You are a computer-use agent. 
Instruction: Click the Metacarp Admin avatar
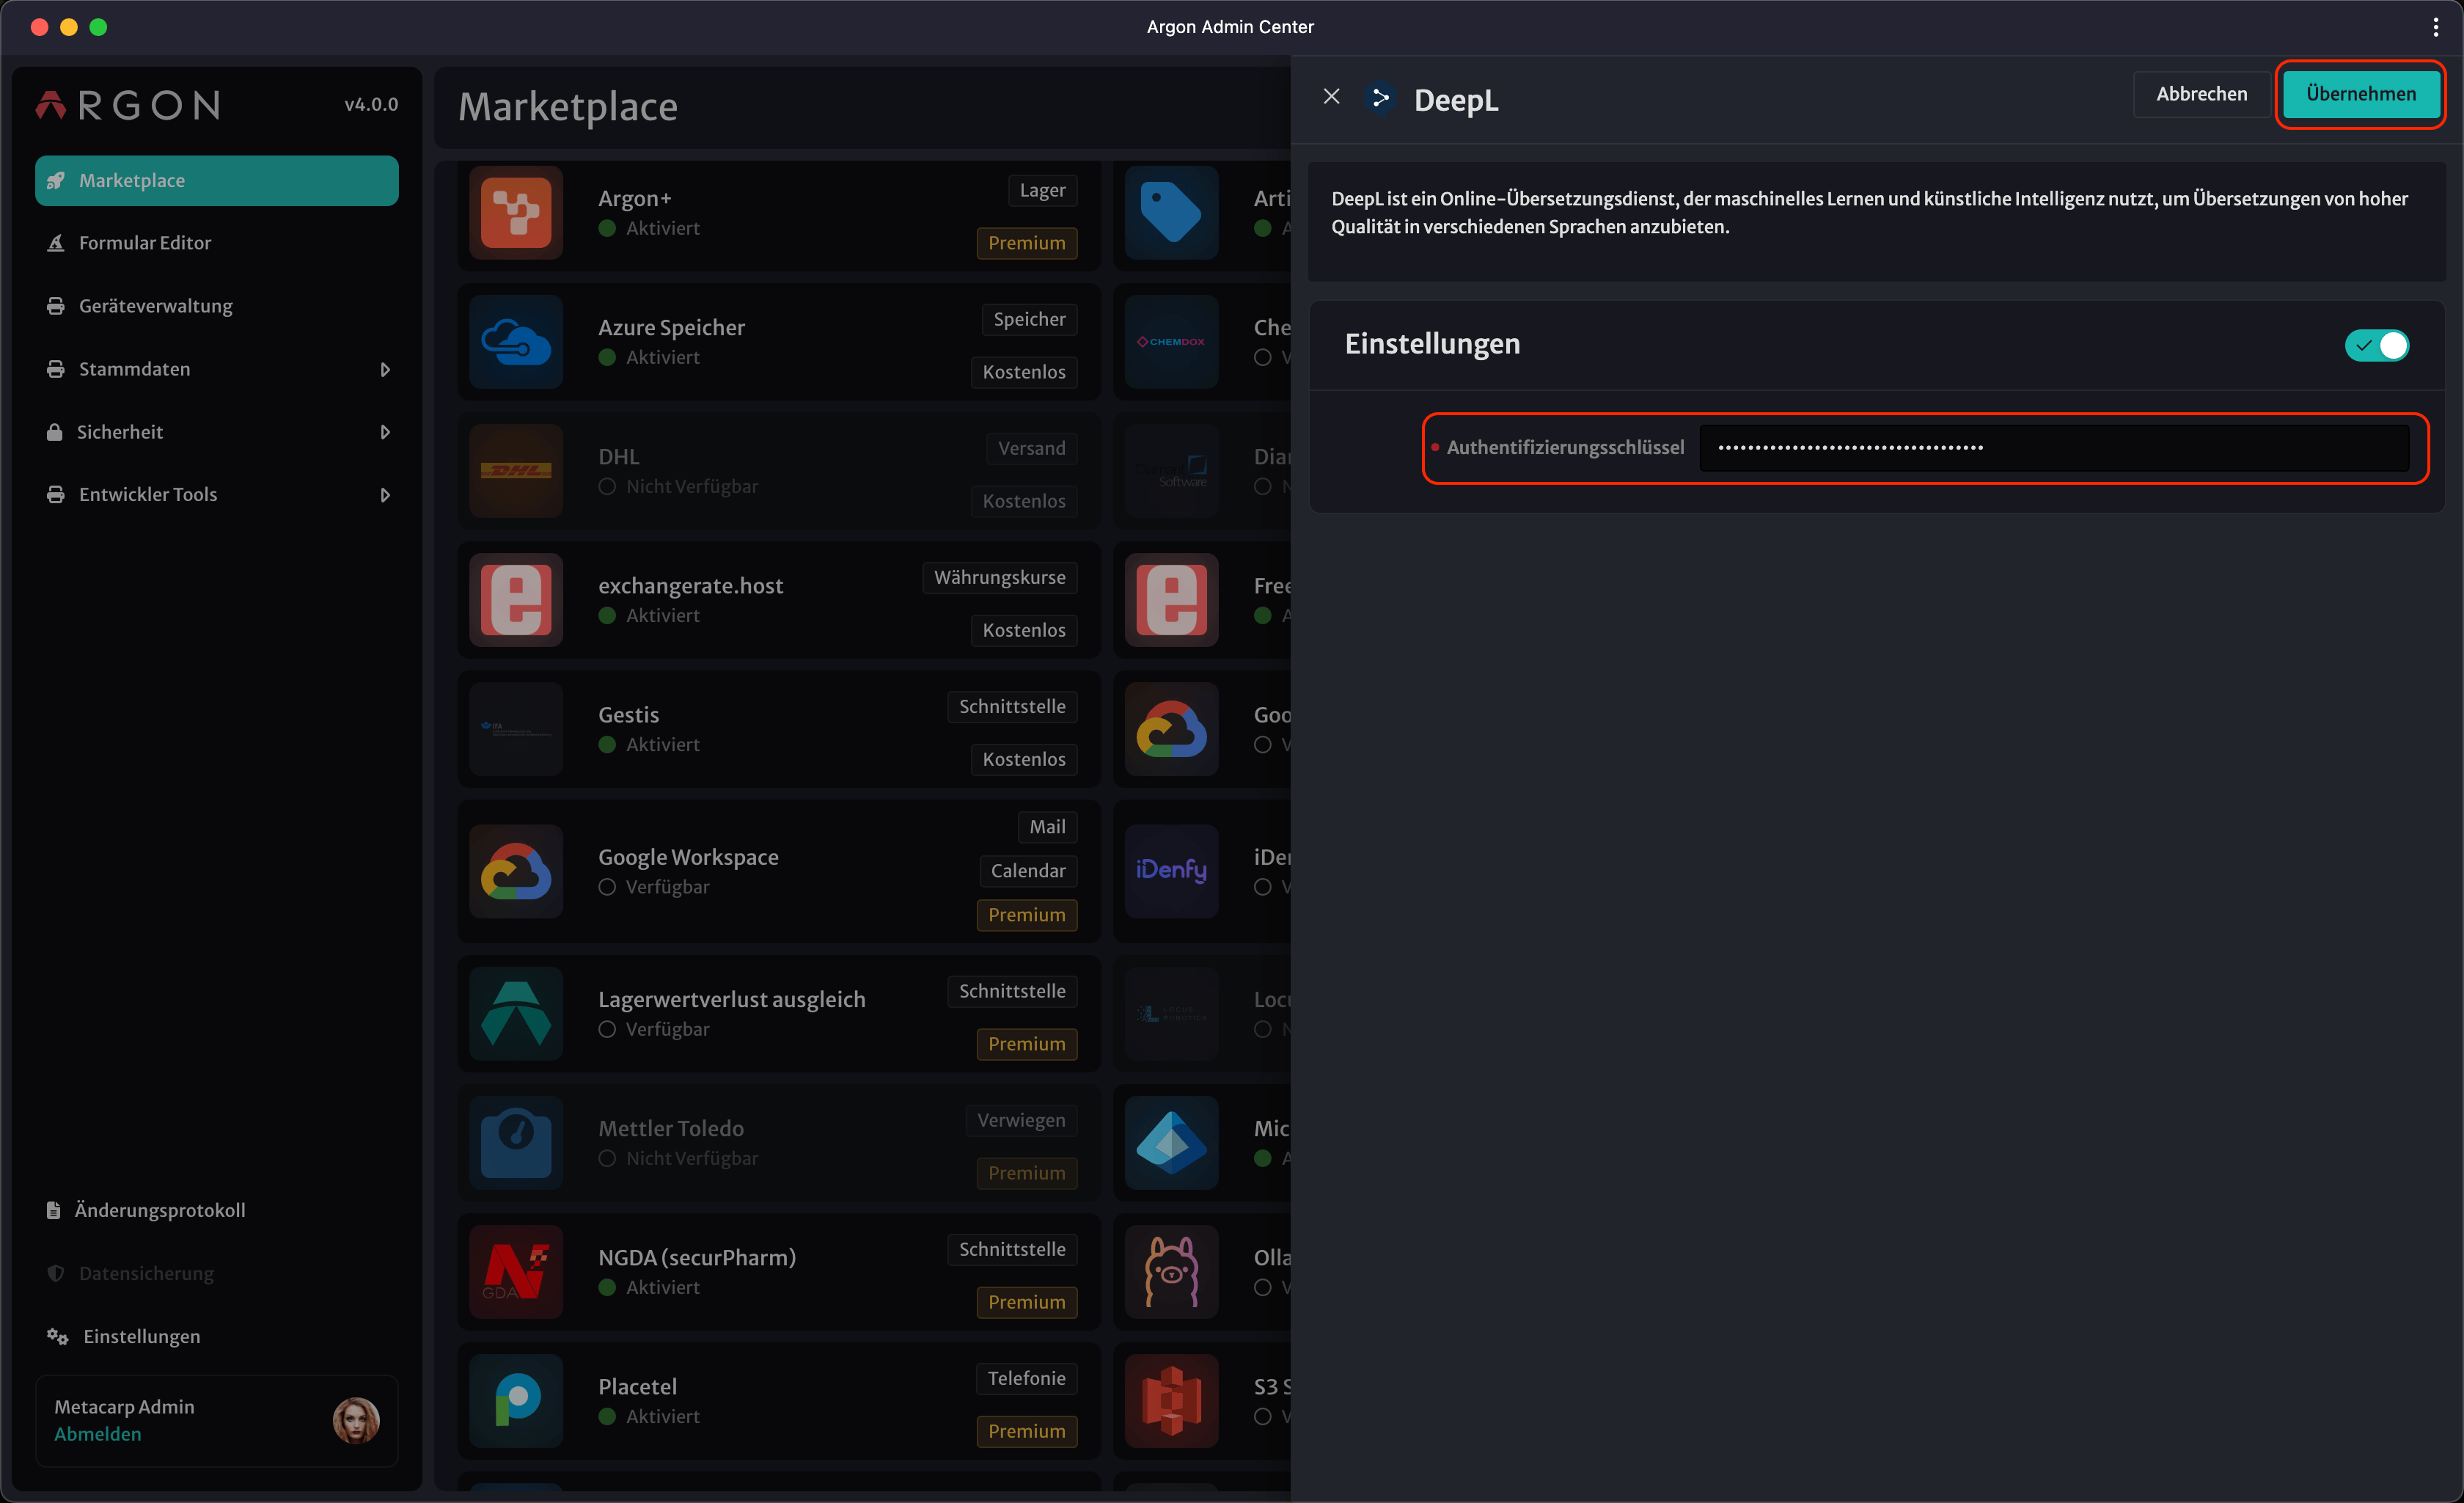coord(356,1420)
